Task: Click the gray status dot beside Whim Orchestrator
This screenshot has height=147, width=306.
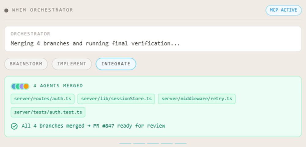Action: pyautogui.click(x=6, y=10)
